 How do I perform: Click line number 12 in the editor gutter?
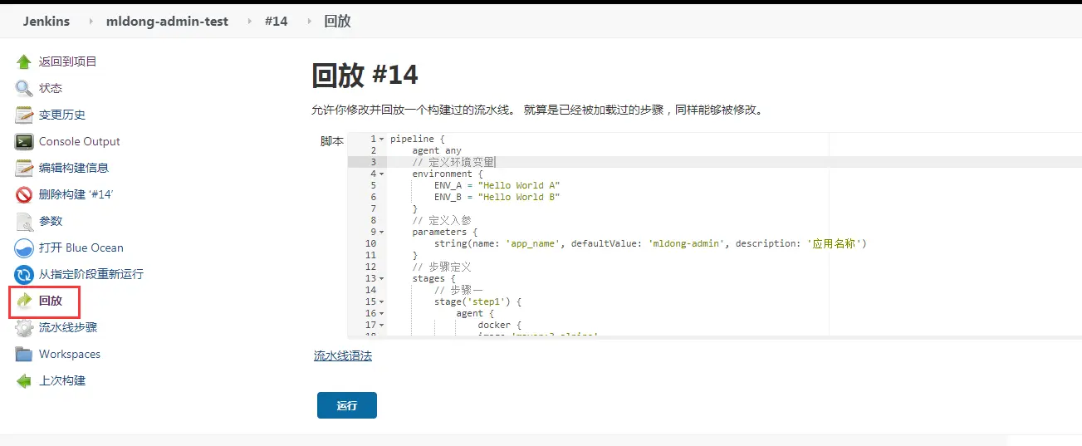(x=370, y=267)
